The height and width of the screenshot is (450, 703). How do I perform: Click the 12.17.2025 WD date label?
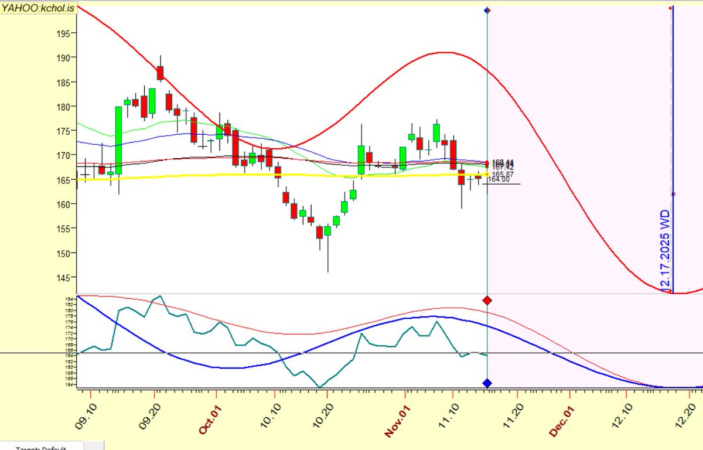click(x=666, y=250)
